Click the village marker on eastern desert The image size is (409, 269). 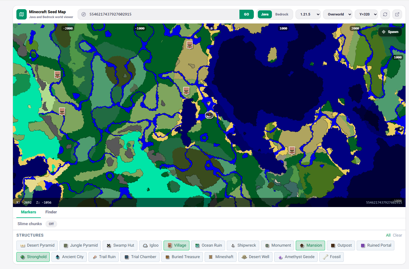pos(292,151)
